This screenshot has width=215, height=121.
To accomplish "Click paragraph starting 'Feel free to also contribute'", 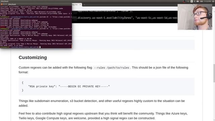I will tap(103, 116).
